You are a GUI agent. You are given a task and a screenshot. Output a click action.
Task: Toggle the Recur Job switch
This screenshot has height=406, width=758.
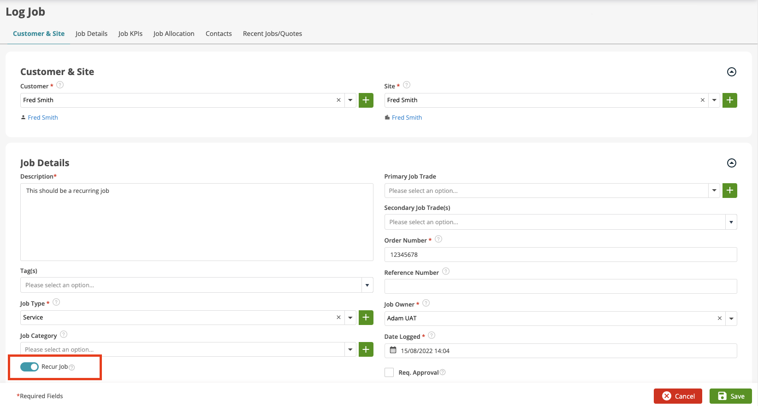tap(30, 367)
